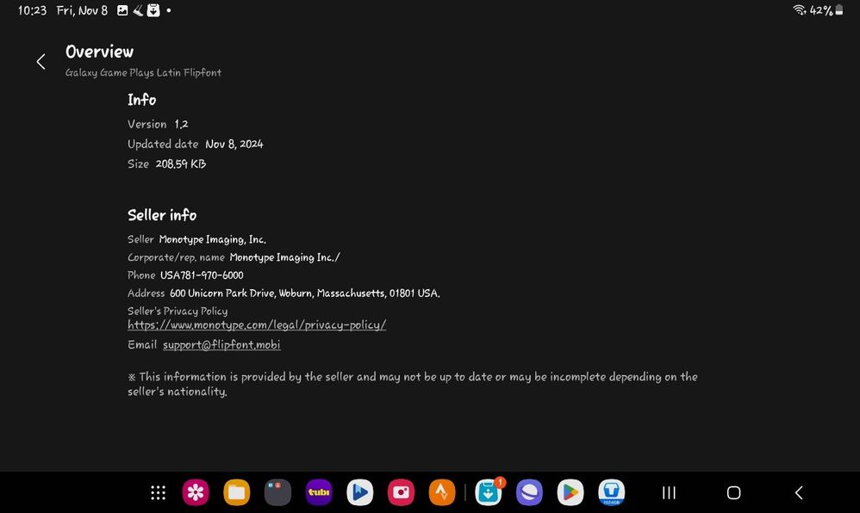Tap the phone number "USA781-970-6000"
The image size is (860, 513).
202,275
